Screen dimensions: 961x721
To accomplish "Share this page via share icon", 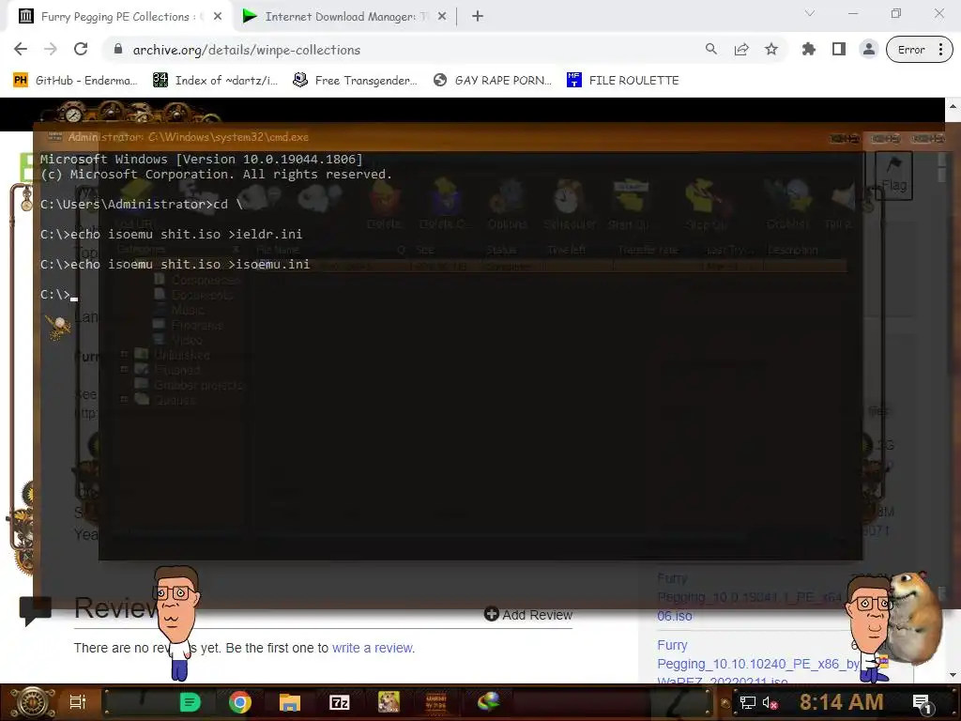I will pos(741,50).
